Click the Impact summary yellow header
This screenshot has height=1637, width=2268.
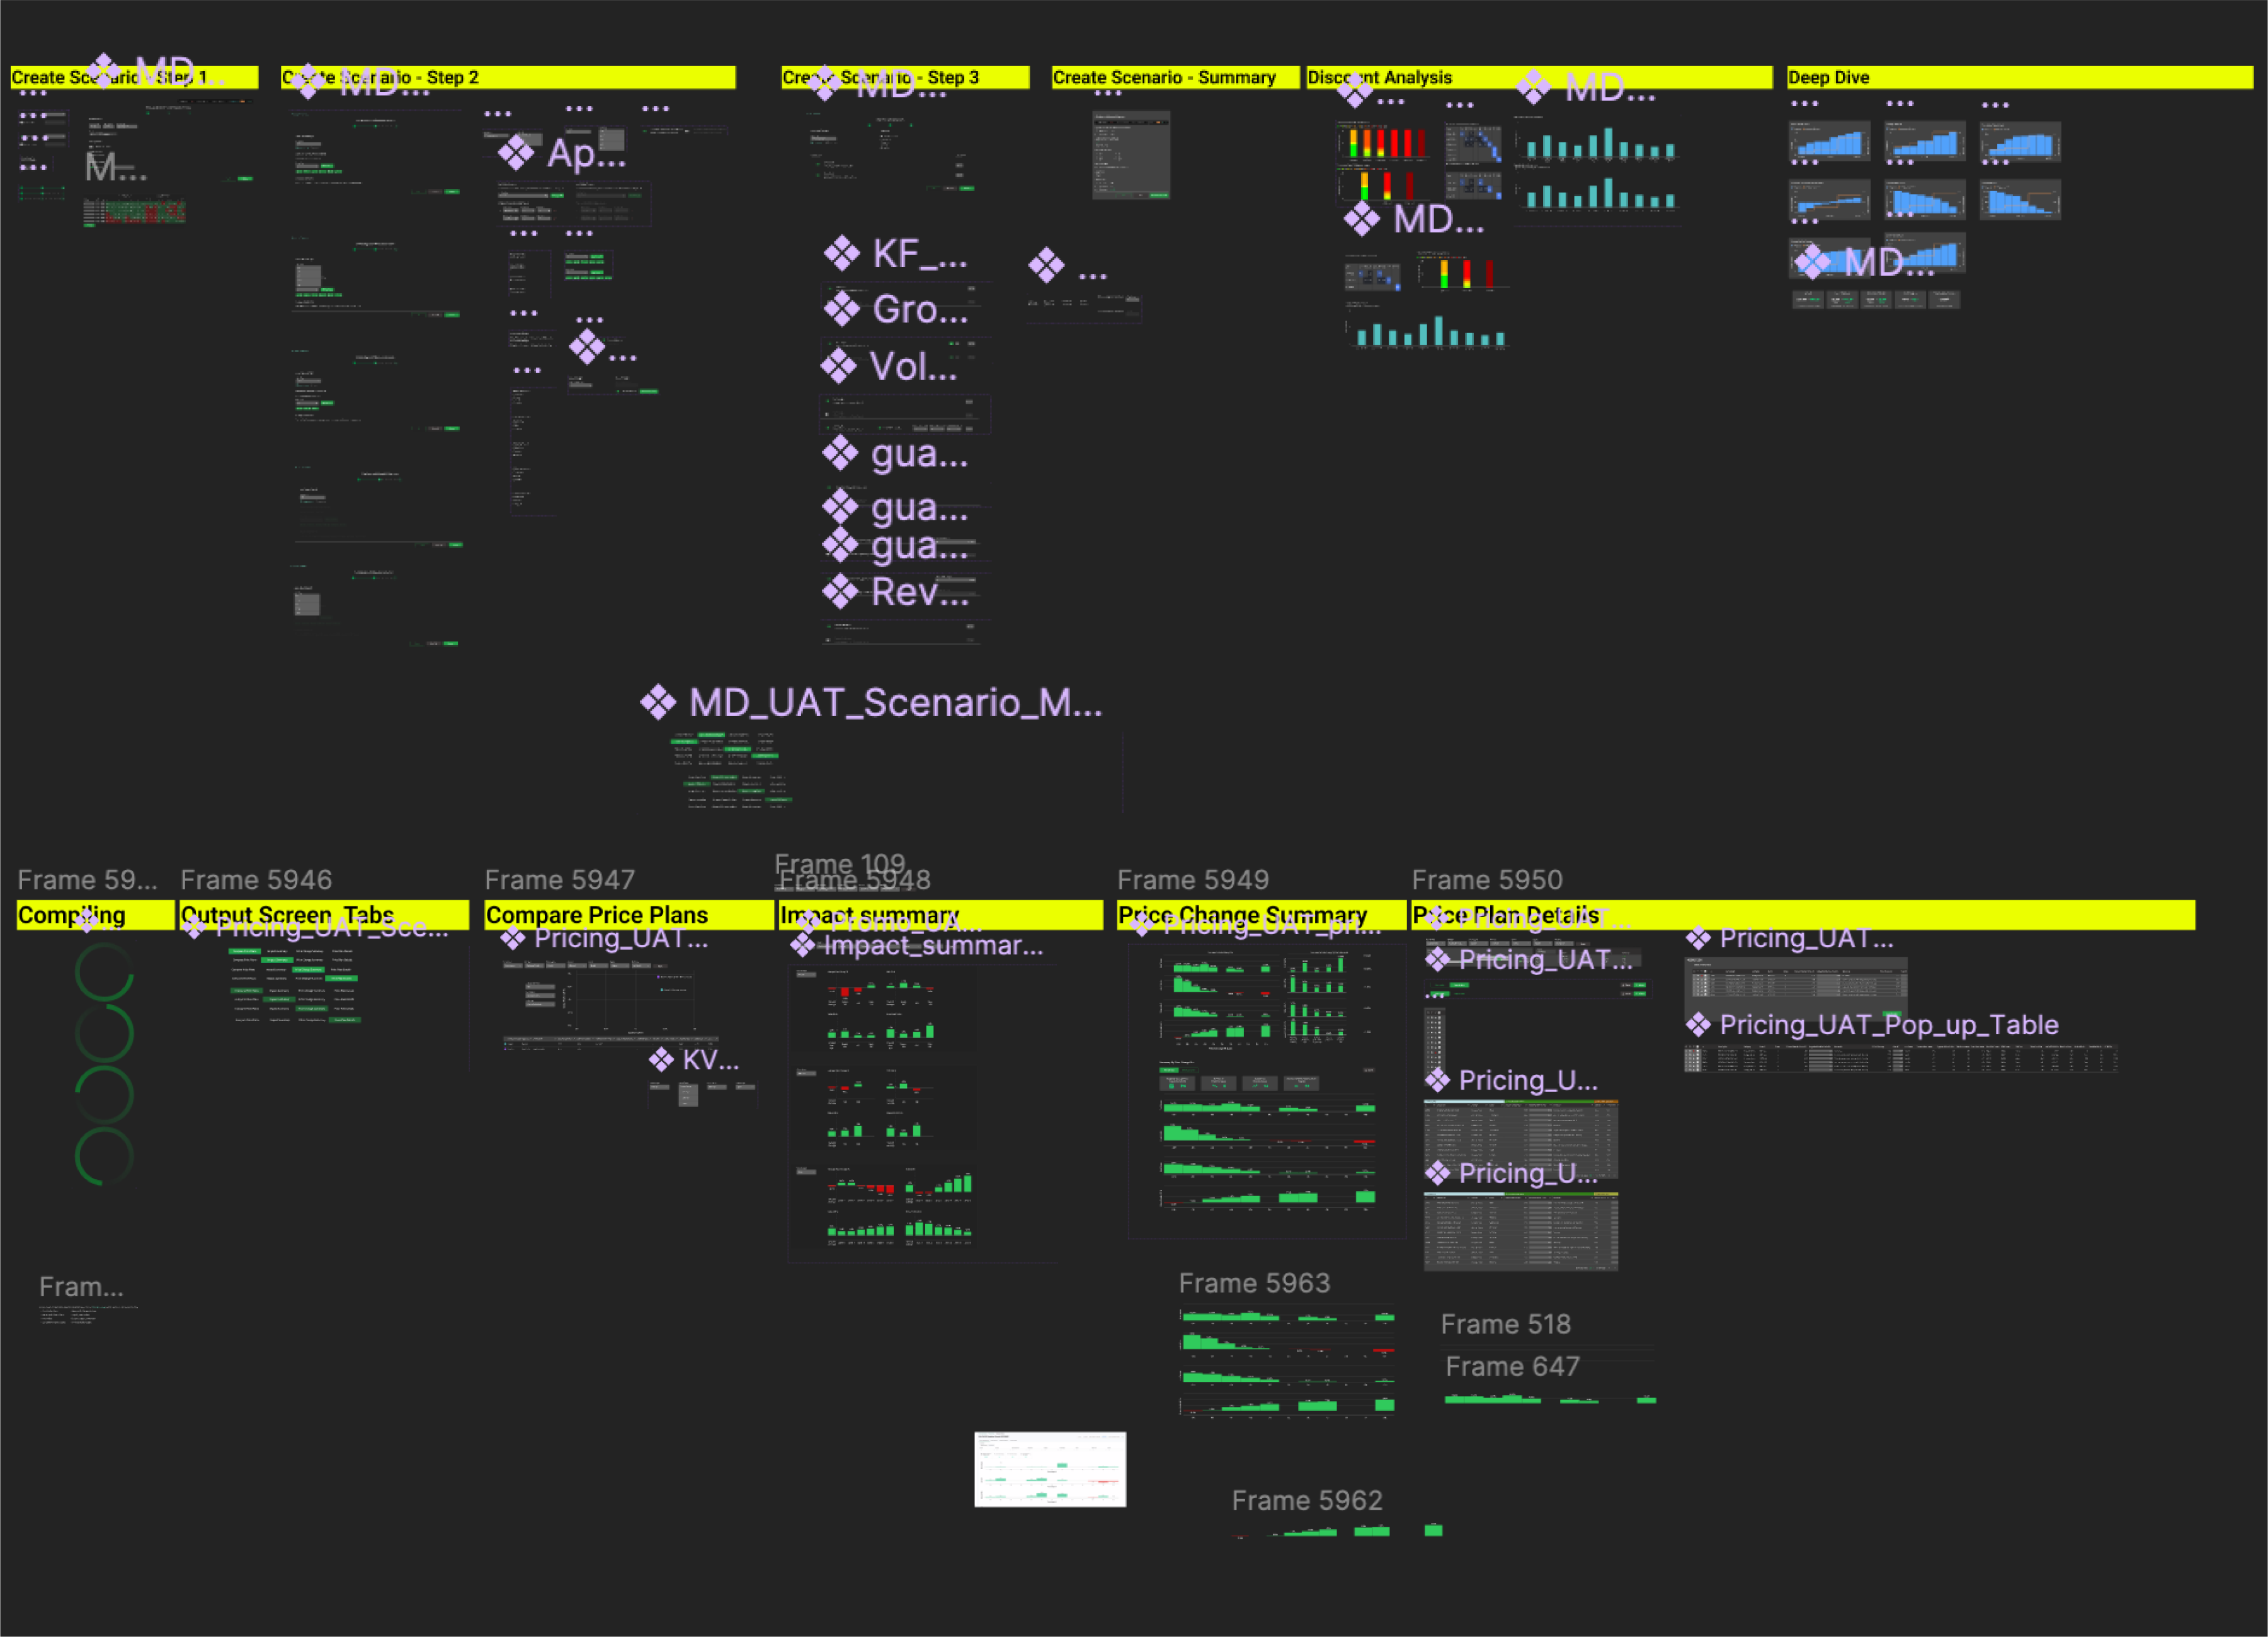coord(940,915)
